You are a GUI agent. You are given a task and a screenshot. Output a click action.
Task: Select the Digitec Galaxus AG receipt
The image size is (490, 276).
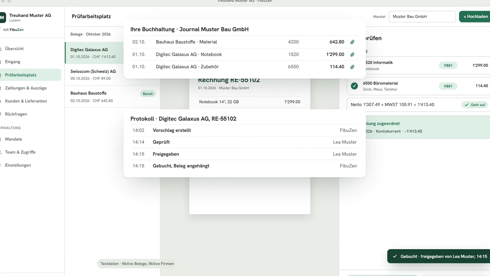pyautogui.click(x=94, y=53)
